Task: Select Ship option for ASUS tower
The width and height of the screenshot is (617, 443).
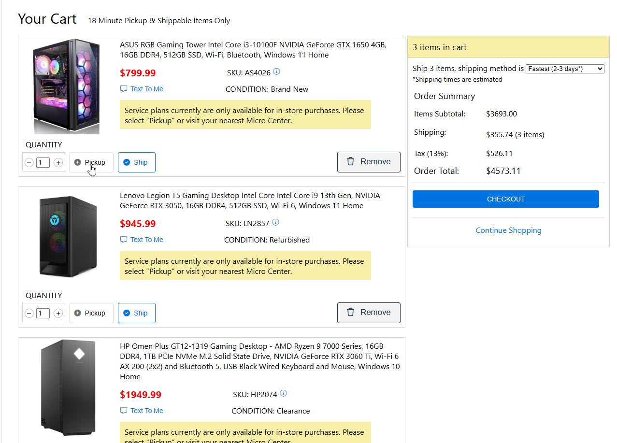Action: [x=136, y=162]
